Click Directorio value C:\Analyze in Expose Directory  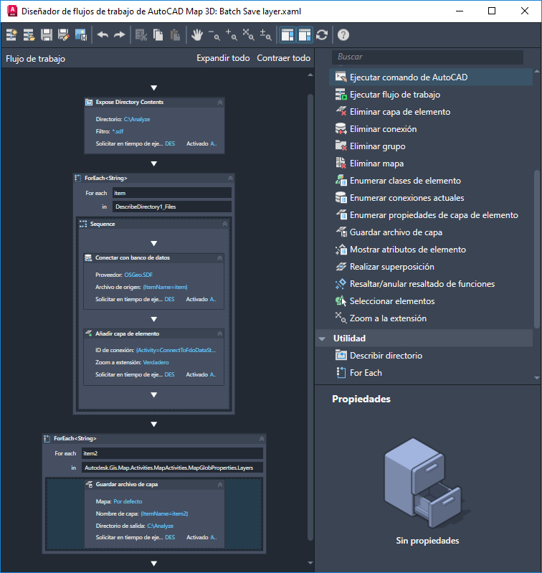[x=137, y=119]
